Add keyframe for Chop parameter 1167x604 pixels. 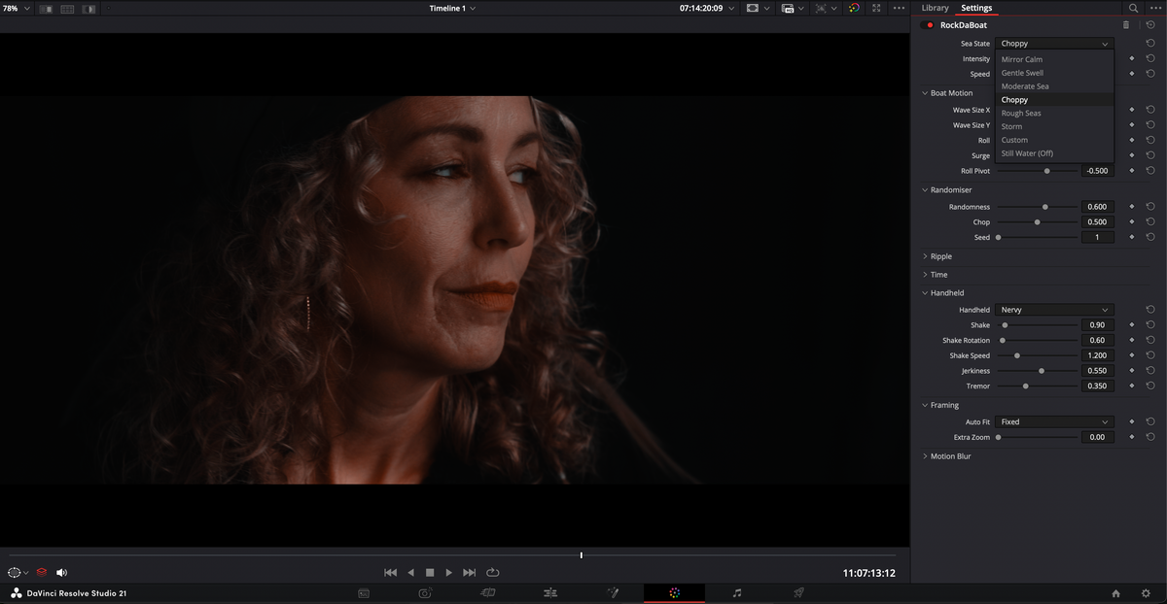coord(1132,222)
